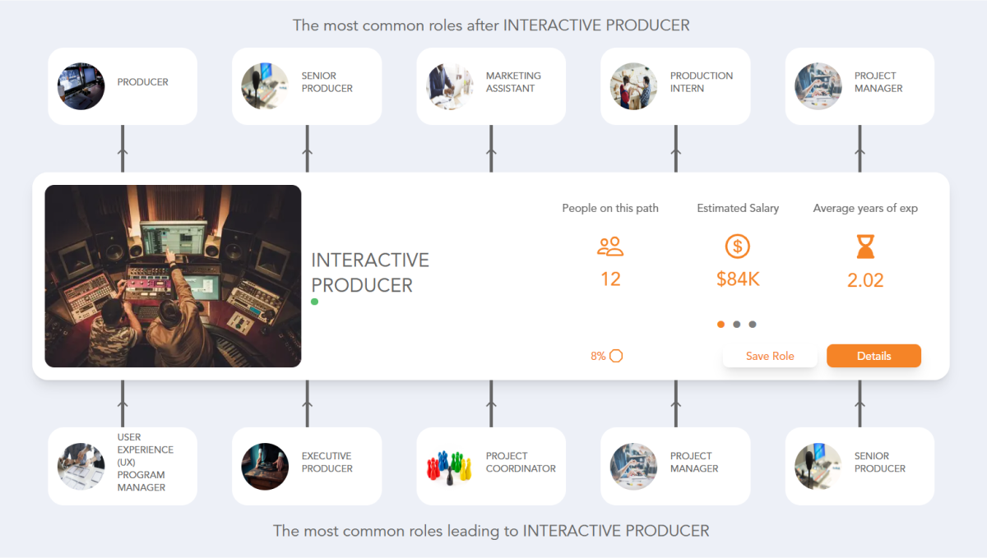This screenshot has width=987, height=558.
Task: Select the Production Intern avatar image
Action: (x=633, y=85)
